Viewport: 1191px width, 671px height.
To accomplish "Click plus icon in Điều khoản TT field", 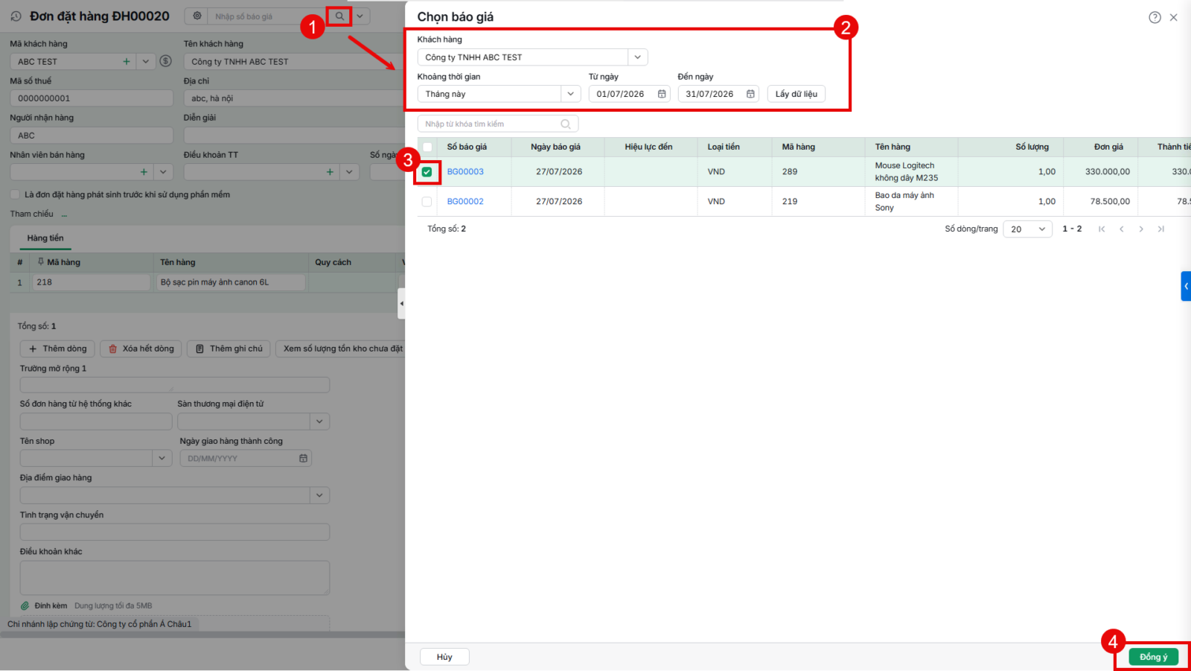I will (x=330, y=172).
